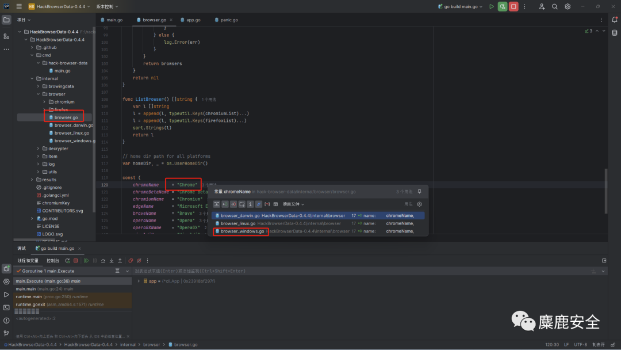Select the 线程和变量 threads and variables tab

(28, 260)
